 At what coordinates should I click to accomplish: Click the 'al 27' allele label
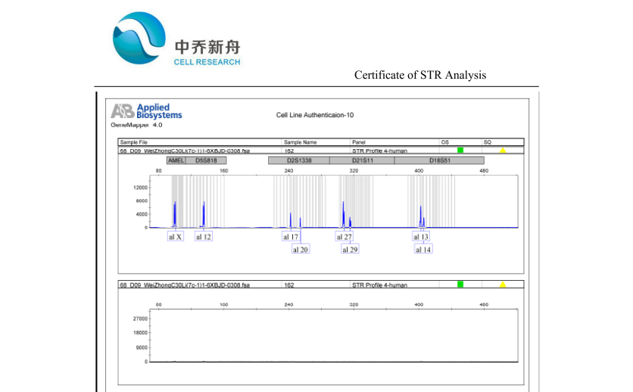point(344,237)
